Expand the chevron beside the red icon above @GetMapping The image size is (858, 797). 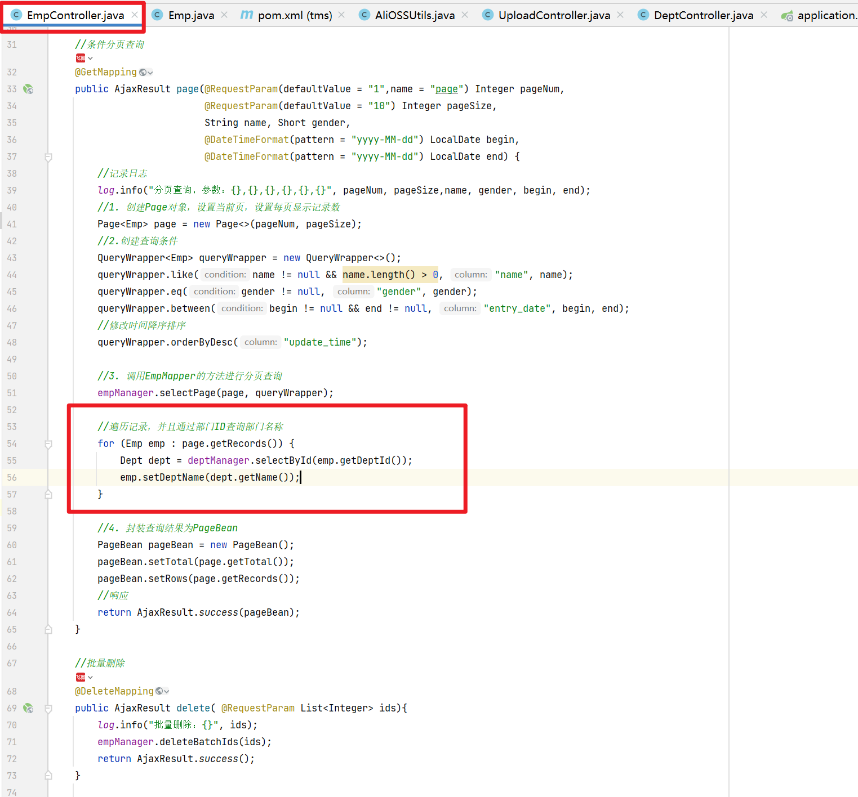[x=90, y=59]
